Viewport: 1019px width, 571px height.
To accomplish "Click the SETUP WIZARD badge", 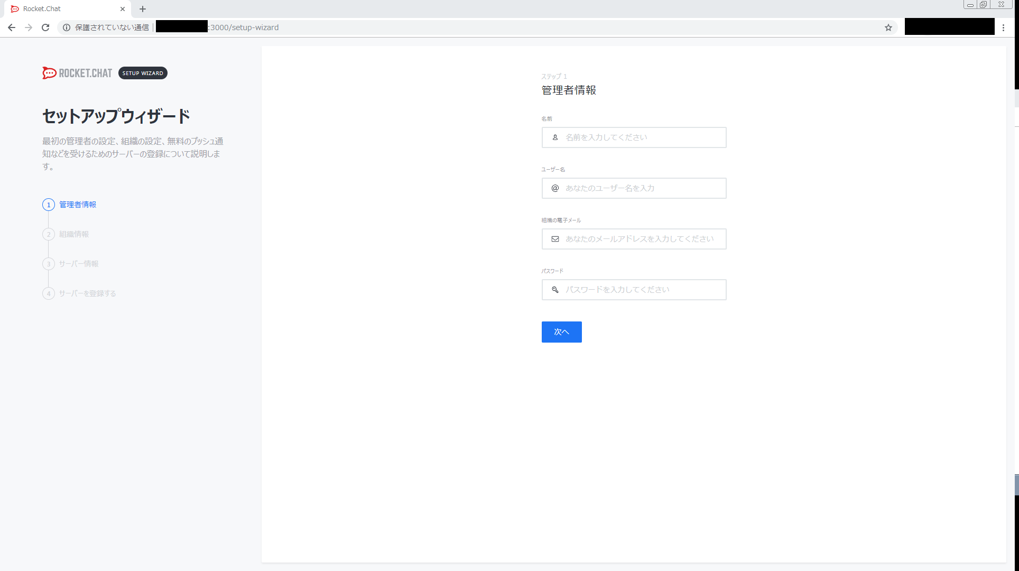I will 143,73.
